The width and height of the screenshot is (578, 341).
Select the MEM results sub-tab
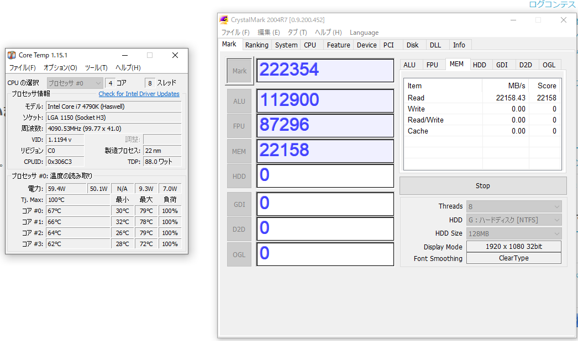tap(457, 64)
